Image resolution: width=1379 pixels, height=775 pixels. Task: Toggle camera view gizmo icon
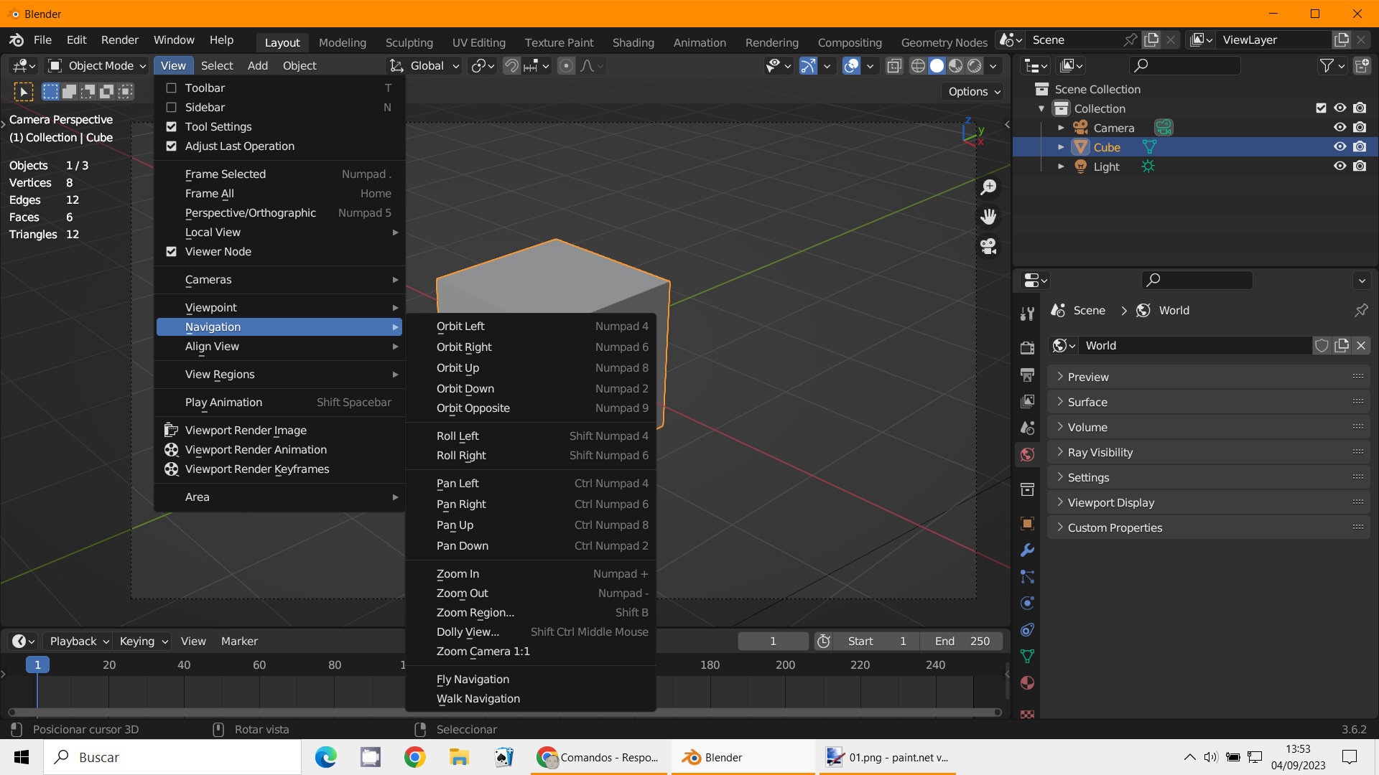[x=989, y=247]
